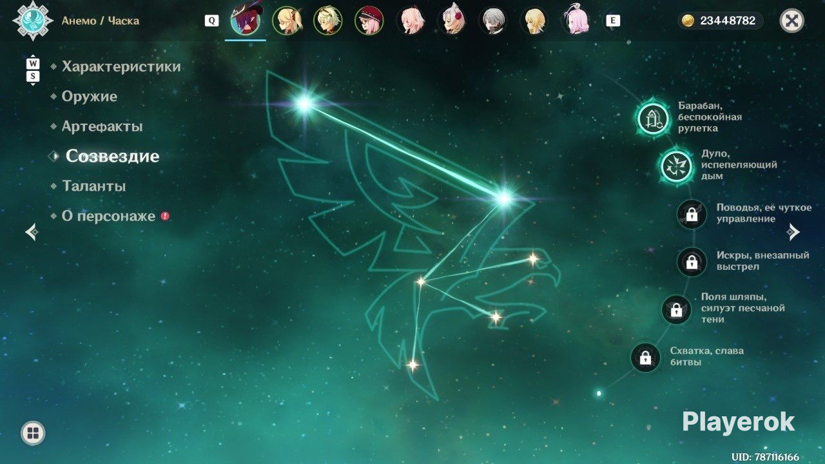825x464 pixels.
Task: Open the Барабан, беспокойная рулетка constellation icon
Action: (x=653, y=119)
